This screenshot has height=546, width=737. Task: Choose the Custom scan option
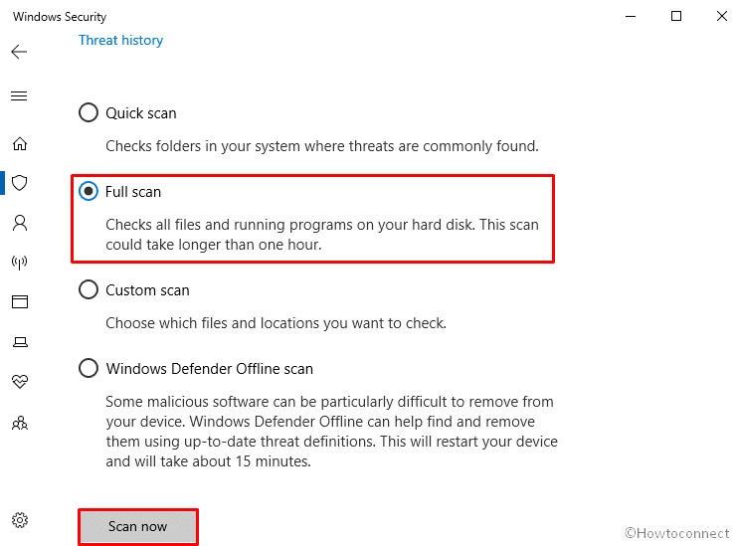88,290
